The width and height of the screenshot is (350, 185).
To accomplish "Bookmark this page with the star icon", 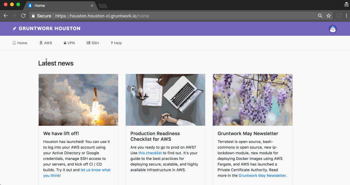I will click(x=329, y=16).
